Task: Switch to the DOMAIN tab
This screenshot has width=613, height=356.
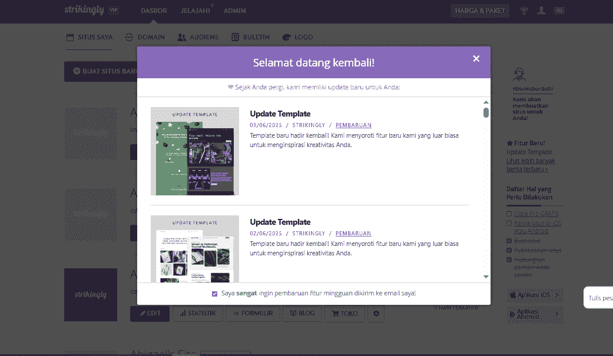Action: tap(145, 37)
